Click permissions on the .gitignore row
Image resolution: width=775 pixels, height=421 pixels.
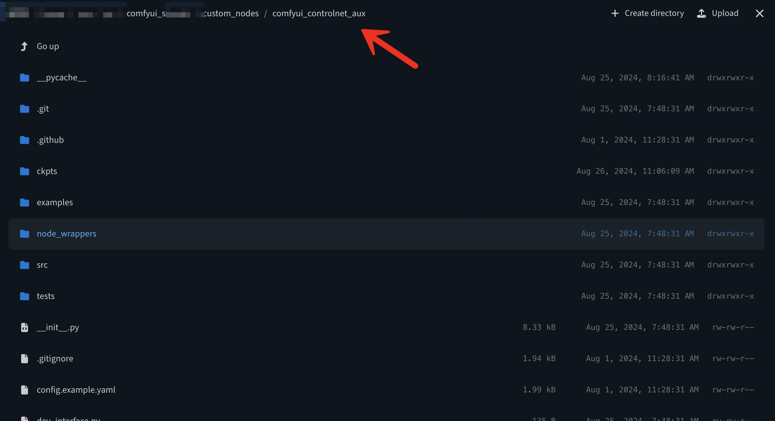pyautogui.click(x=733, y=359)
